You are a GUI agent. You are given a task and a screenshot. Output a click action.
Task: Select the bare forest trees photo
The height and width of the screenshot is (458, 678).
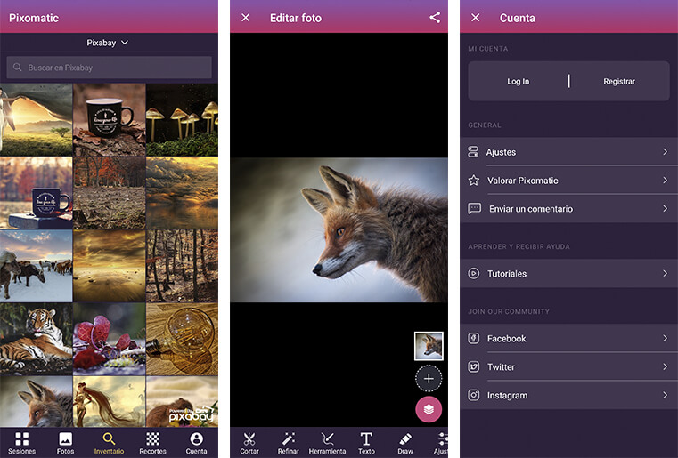pyautogui.click(x=182, y=266)
